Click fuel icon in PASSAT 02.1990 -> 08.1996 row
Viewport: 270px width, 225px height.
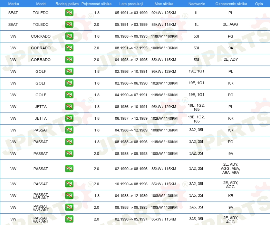[69, 168]
